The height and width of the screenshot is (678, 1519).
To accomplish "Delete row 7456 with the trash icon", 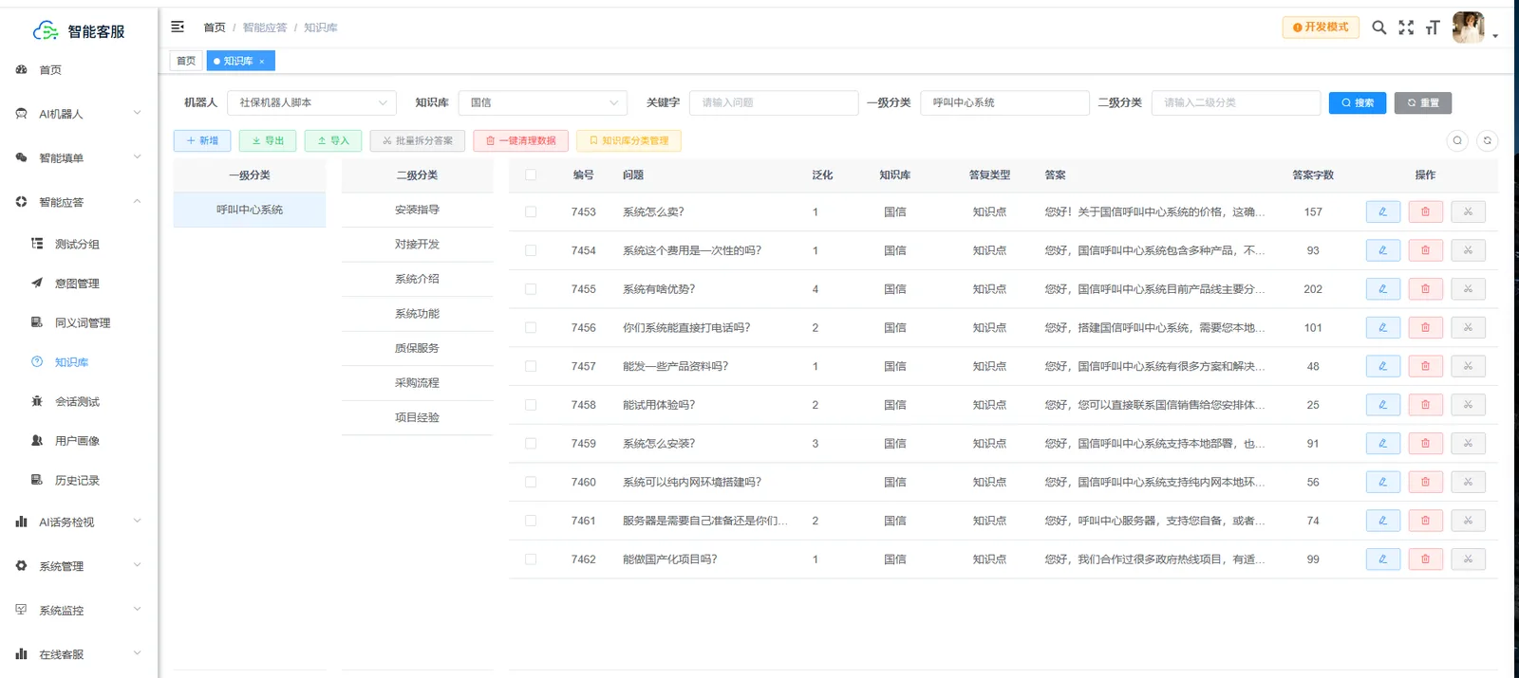I will (x=1425, y=328).
